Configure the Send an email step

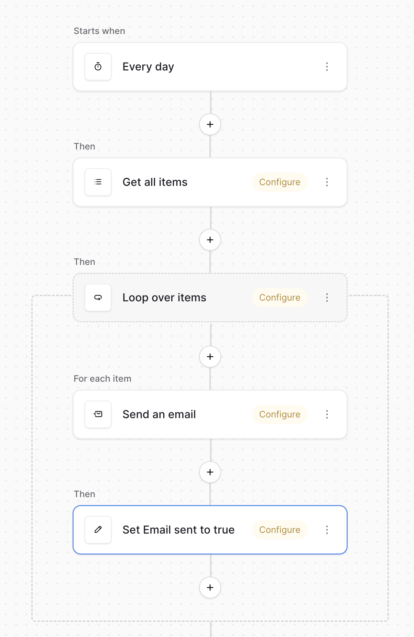280,414
